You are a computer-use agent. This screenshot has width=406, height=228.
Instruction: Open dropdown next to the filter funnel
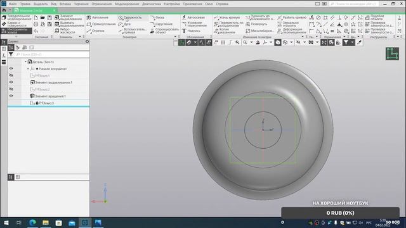[x=352, y=42]
